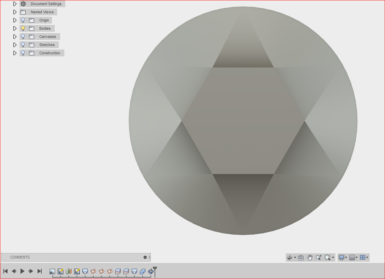The width and height of the screenshot is (385, 279).
Task: Select the first sketch feature in the timeline
Action: point(61,271)
